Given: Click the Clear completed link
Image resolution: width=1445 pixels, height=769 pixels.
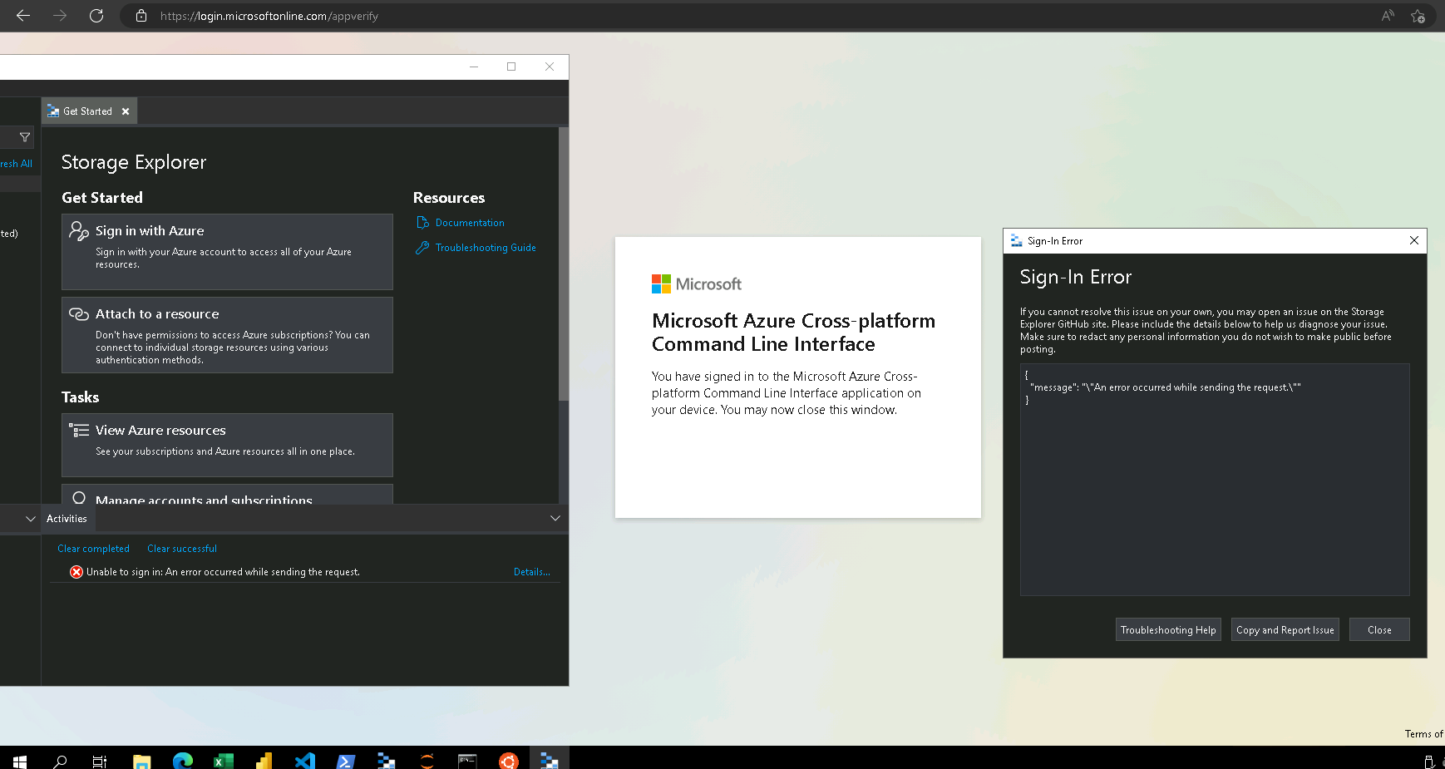Looking at the screenshot, I should [x=93, y=548].
